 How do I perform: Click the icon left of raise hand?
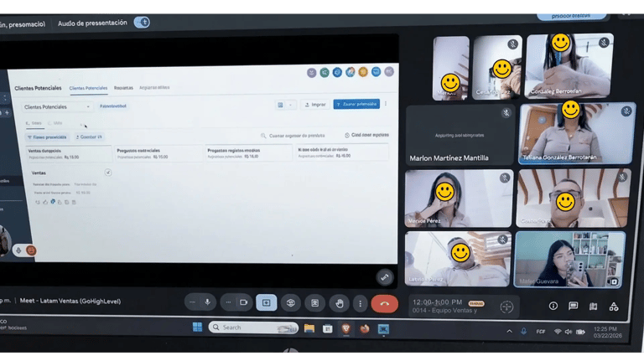point(314,303)
